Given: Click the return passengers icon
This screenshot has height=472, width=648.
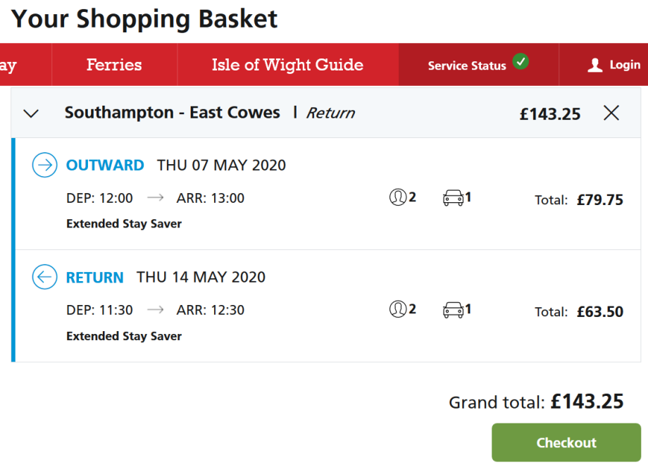Looking at the screenshot, I should coord(397,309).
